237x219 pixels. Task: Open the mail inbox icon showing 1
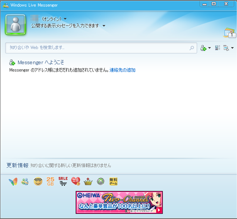click(230, 33)
